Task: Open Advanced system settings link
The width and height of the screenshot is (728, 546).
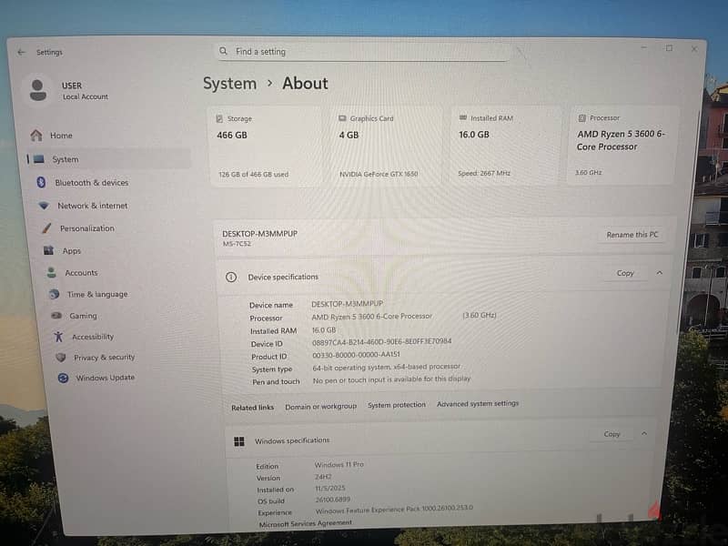Action: (478, 403)
